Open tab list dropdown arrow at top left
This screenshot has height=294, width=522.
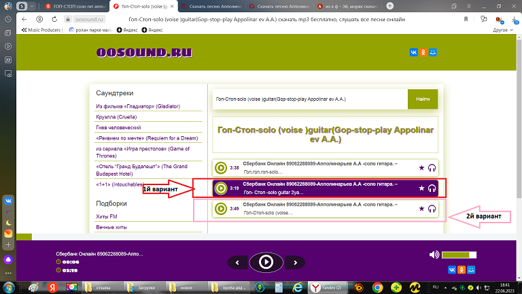click(32, 6)
